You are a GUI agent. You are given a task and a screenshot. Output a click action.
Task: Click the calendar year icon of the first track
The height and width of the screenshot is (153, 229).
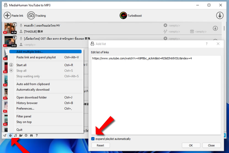tap(192, 31)
